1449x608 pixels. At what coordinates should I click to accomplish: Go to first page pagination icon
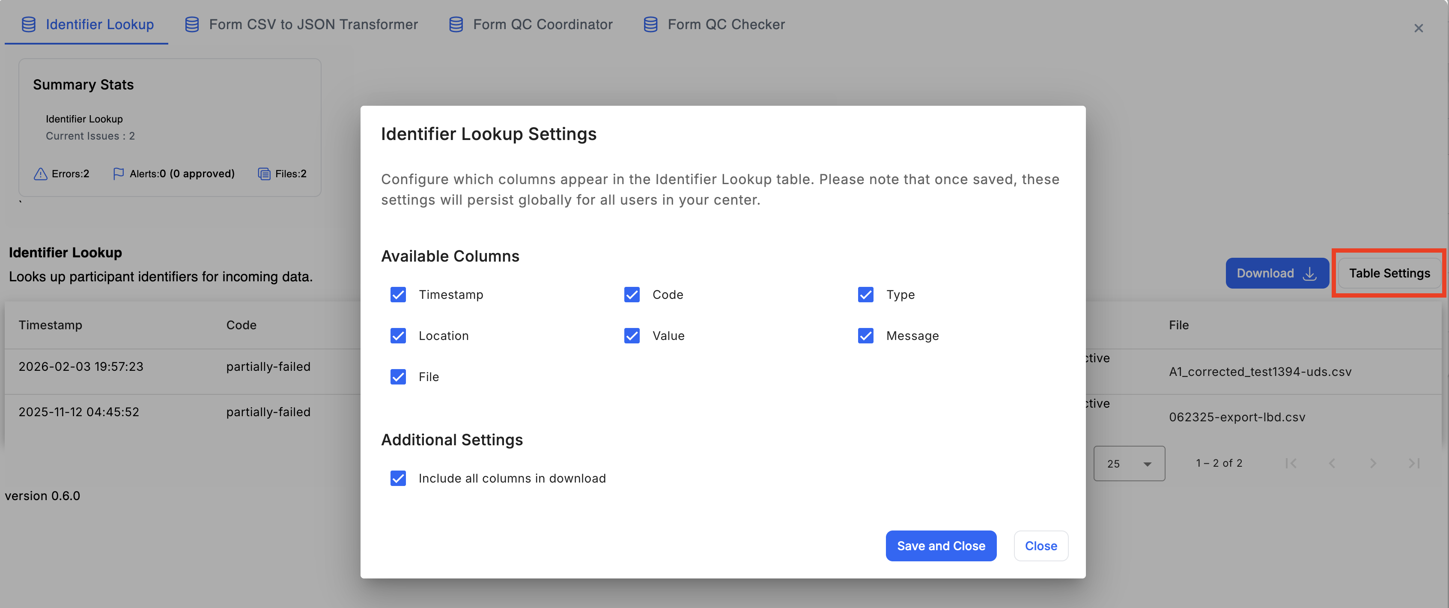click(1291, 463)
